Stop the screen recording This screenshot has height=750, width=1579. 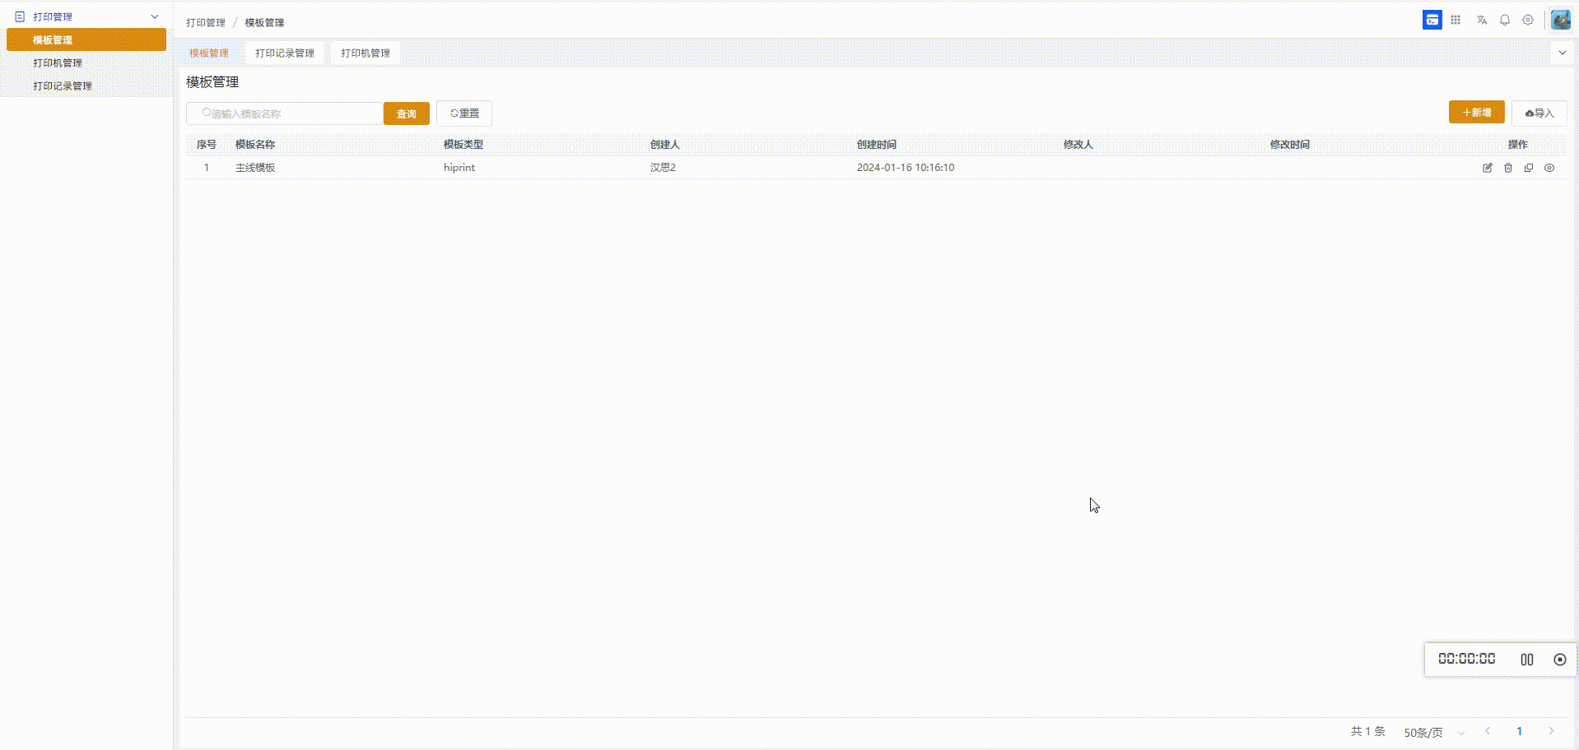(x=1559, y=660)
